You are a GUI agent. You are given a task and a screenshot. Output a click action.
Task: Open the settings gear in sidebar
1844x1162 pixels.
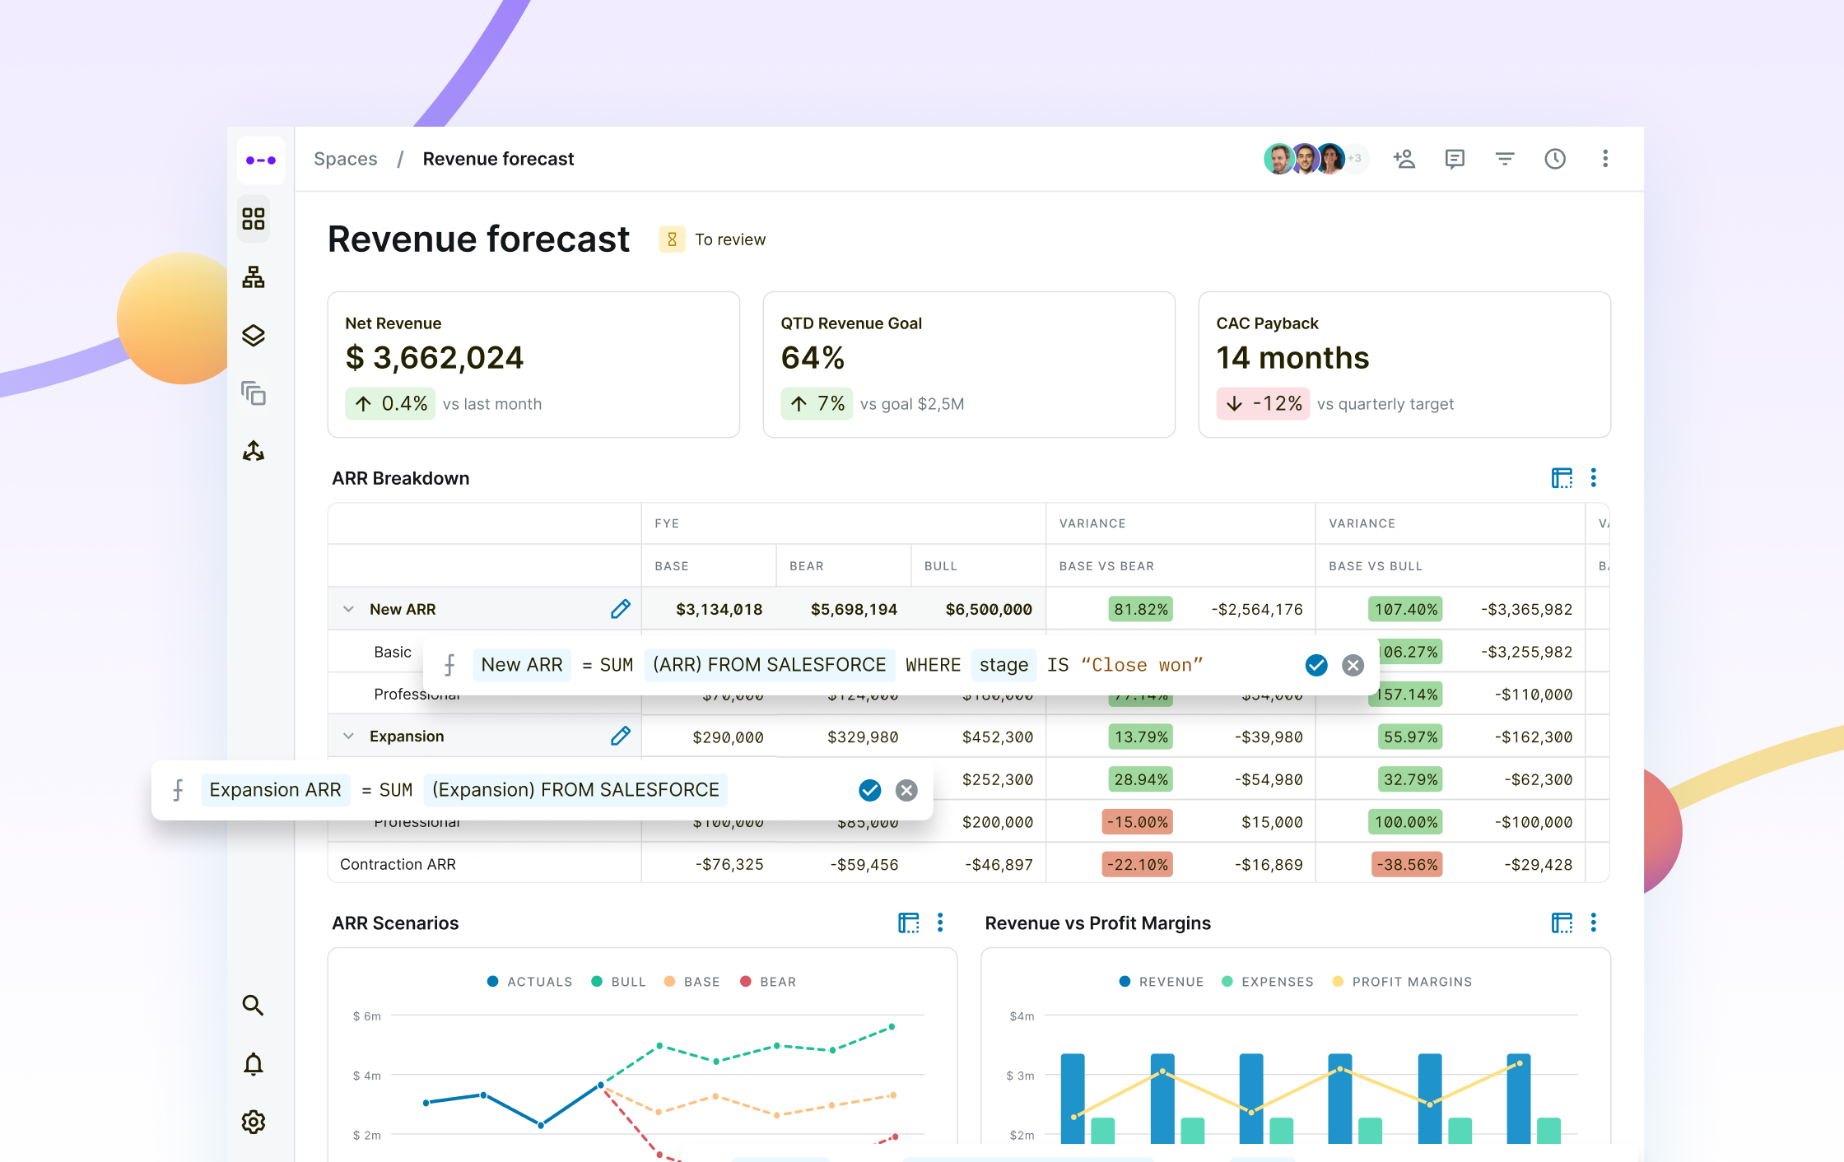pyautogui.click(x=254, y=1122)
